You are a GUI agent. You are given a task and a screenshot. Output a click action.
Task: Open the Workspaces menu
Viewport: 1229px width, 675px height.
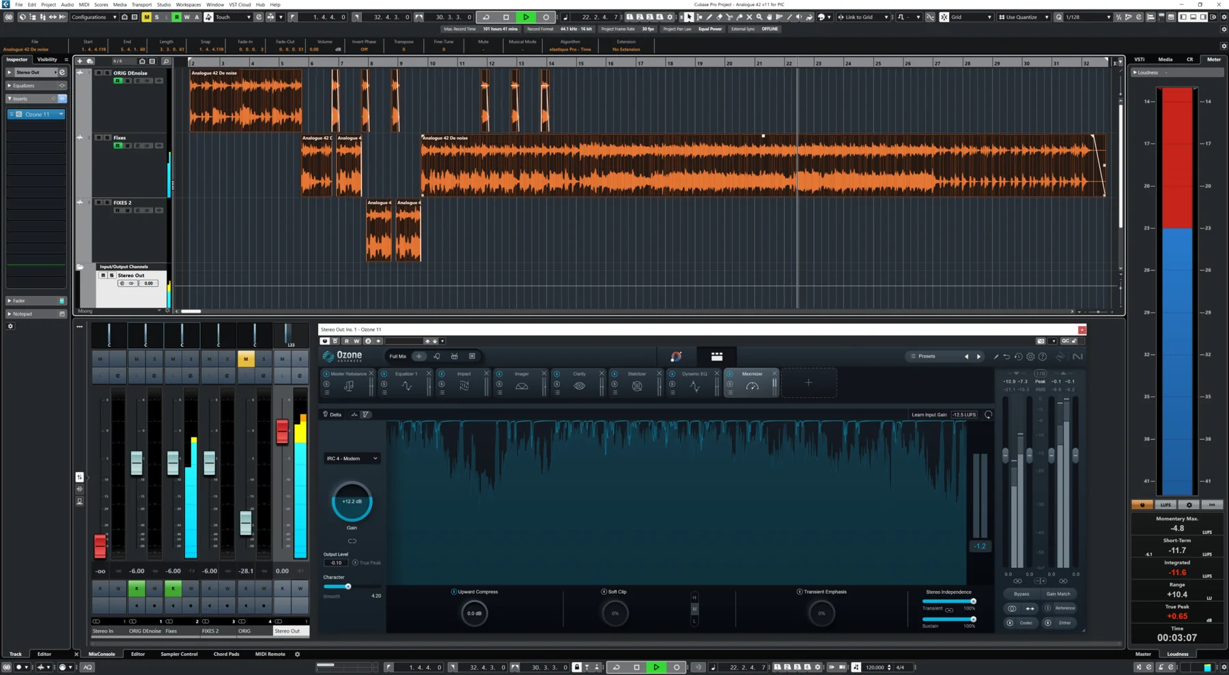[x=188, y=4]
